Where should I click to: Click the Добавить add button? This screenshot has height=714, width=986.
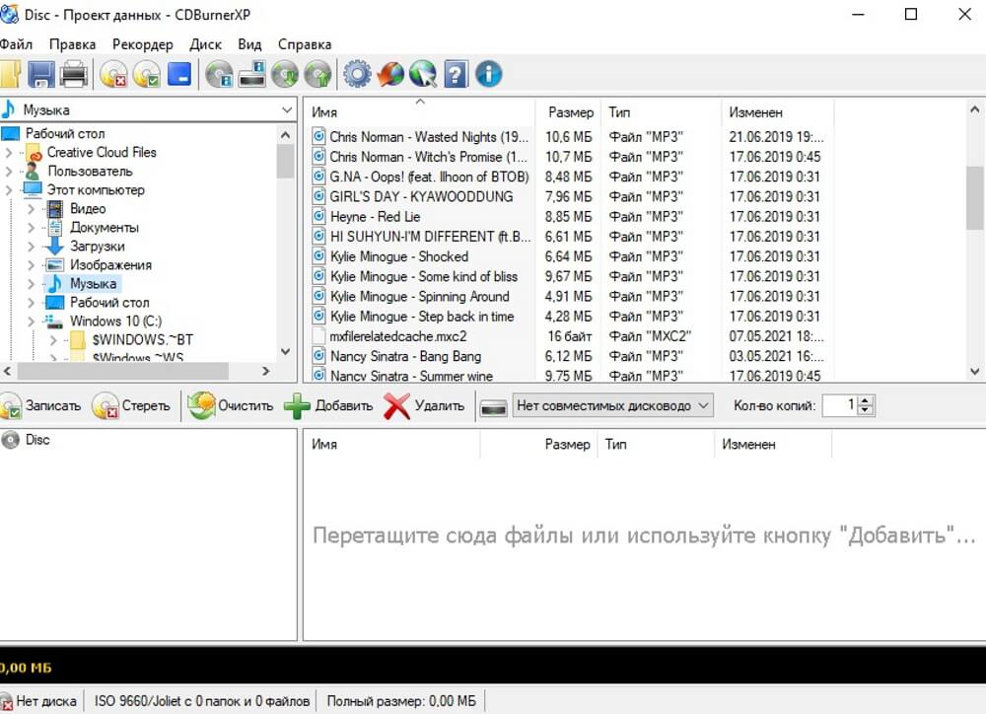click(329, 405)
